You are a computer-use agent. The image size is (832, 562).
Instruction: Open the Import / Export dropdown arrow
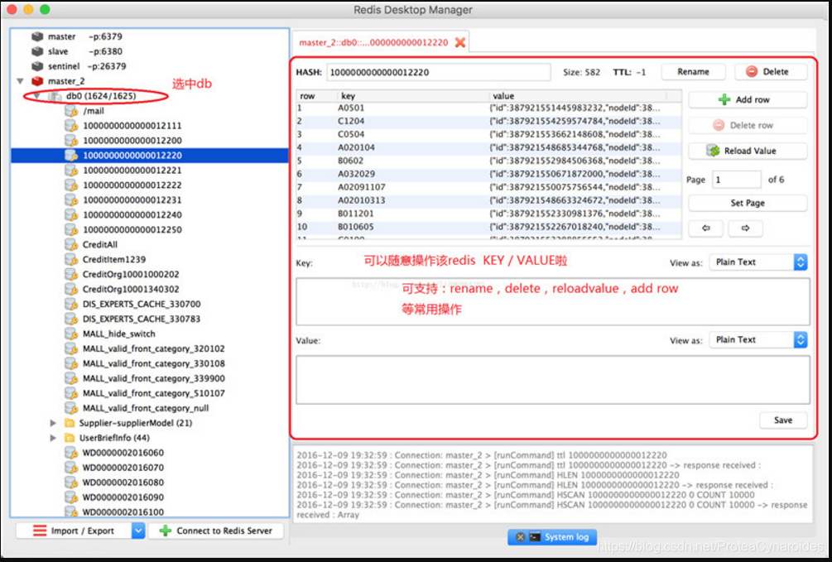[138, 531]
